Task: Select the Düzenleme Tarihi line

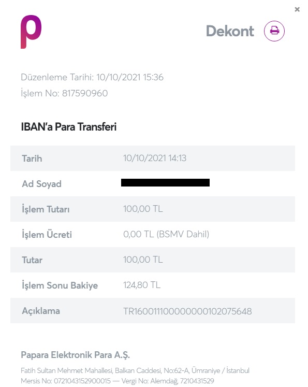Action: point(92,77)
